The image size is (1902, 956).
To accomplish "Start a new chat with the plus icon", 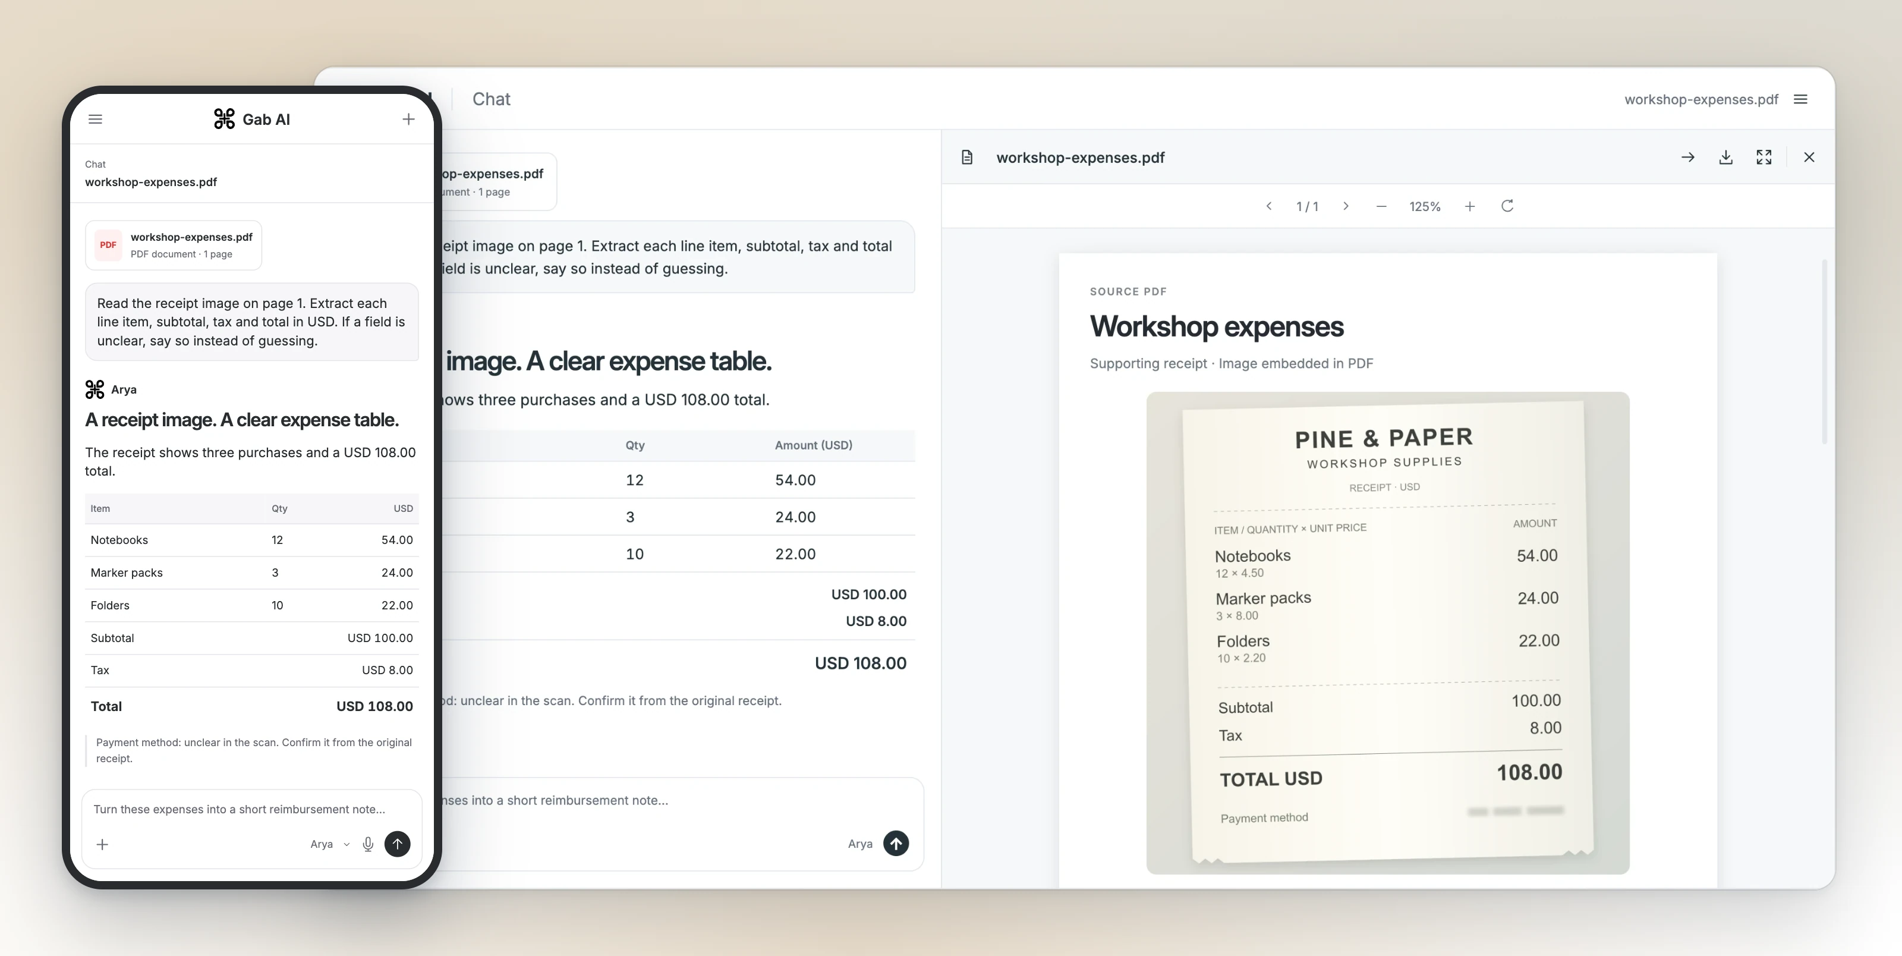I will tap(408, 119).
